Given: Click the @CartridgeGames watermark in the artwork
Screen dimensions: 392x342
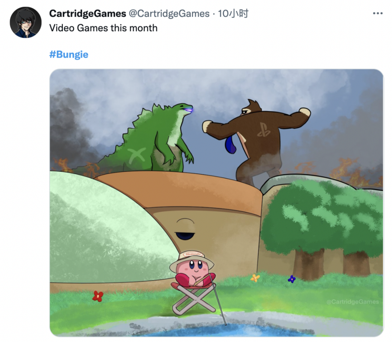Looking at the screenshot, I should (x=352, y=302).
